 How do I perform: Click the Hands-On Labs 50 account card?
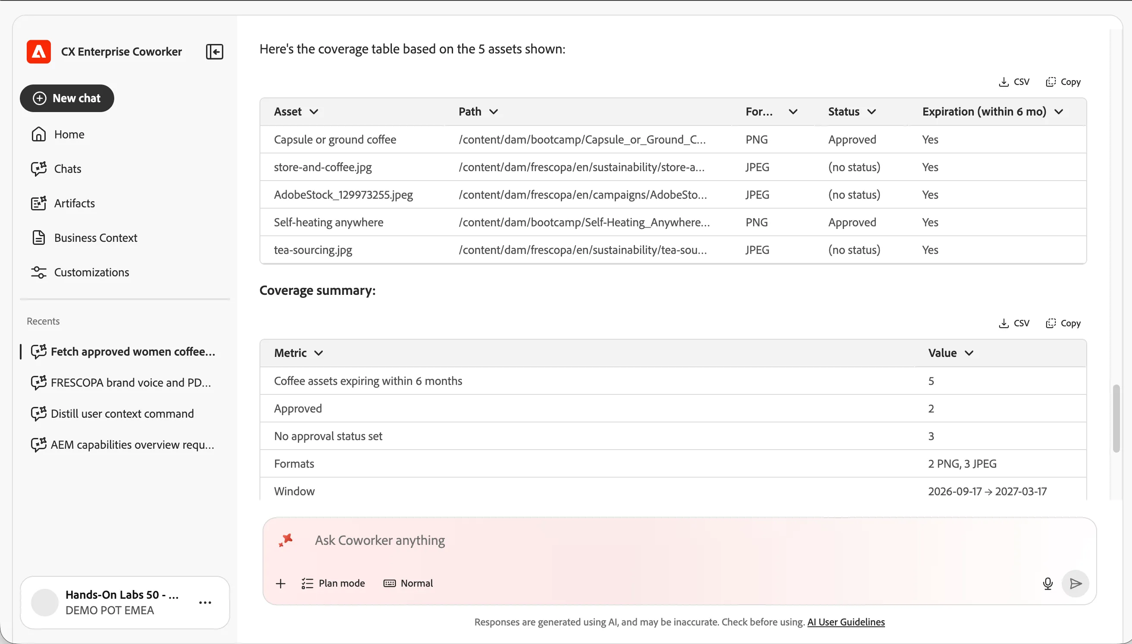pos(125,603)
